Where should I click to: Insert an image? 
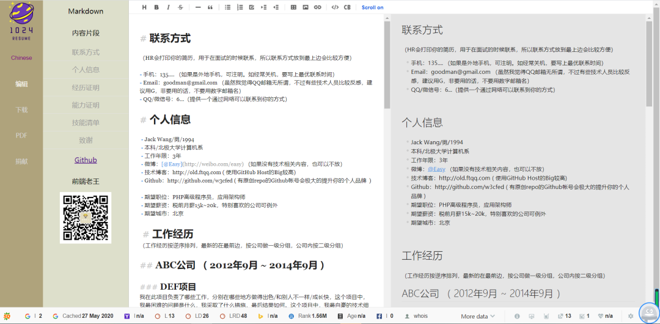[306, 7]
